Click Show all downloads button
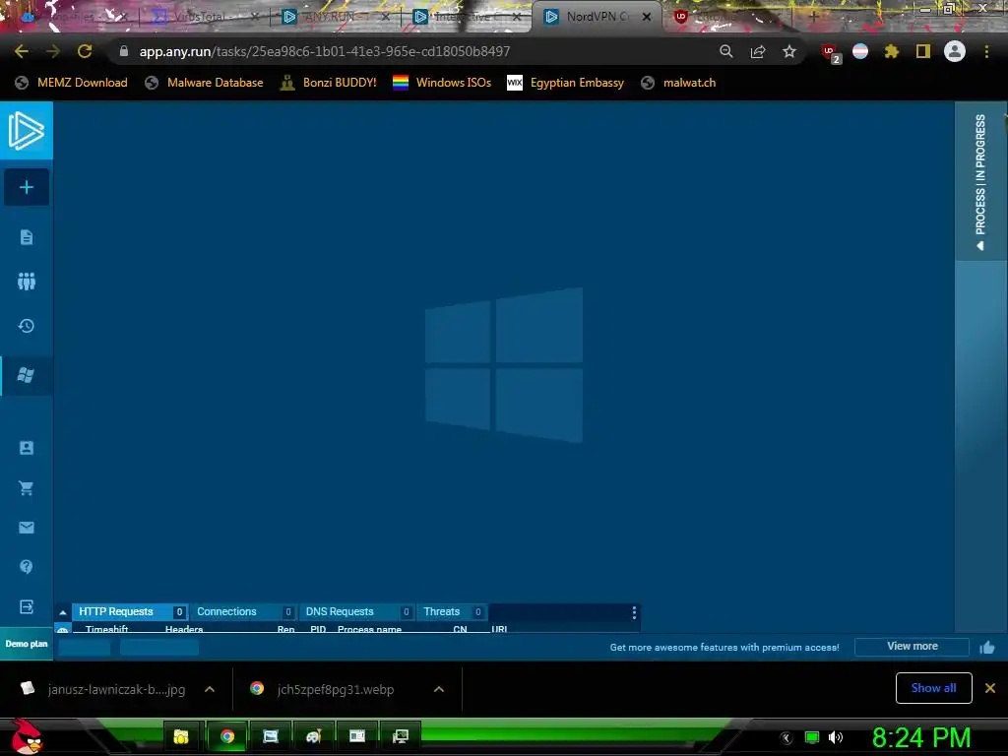1008x756 pixels. pos(933,688)
